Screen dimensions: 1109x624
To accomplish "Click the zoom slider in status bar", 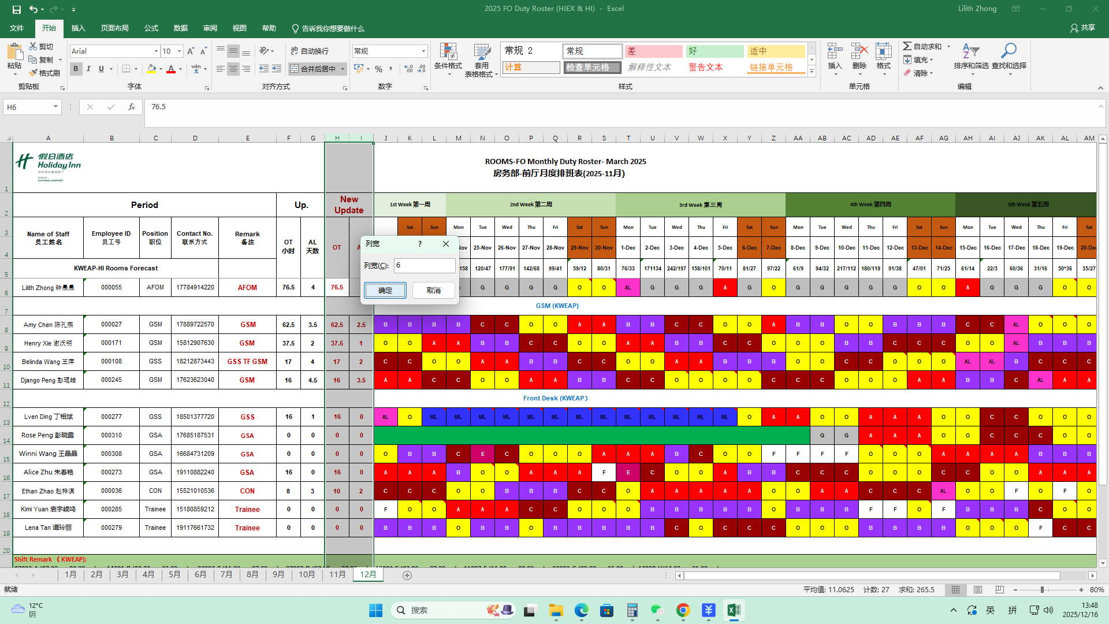I will (x=1042, y=590).
